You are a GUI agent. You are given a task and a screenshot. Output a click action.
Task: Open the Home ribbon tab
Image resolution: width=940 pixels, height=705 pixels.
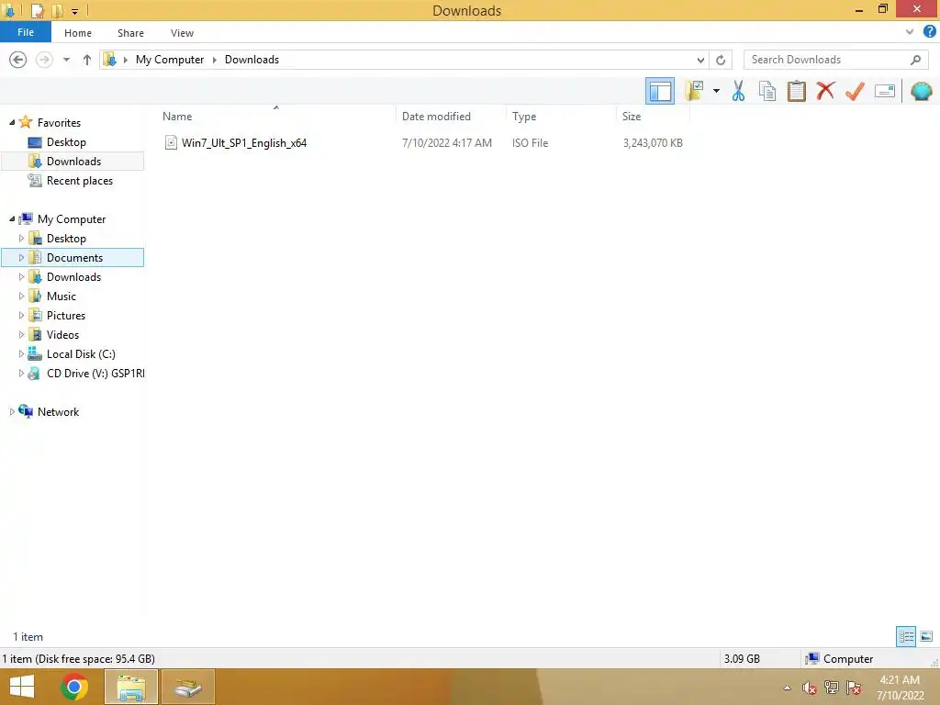click(78, 33)
